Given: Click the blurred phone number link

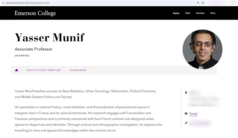Looking at the screenshot, I should tap(200, 123).
